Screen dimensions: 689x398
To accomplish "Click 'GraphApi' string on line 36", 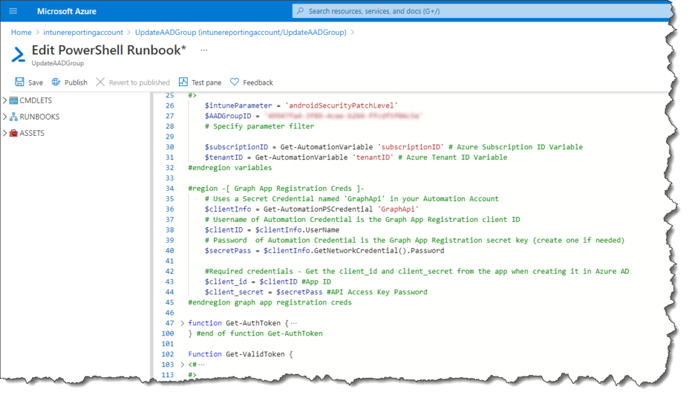I will (x=398, y=210).
